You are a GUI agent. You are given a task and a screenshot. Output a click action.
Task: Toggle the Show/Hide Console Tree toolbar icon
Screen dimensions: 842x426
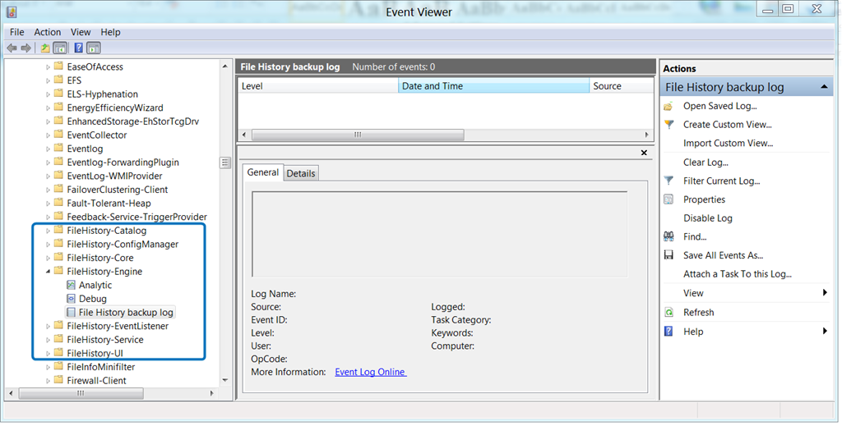point(60,48)
